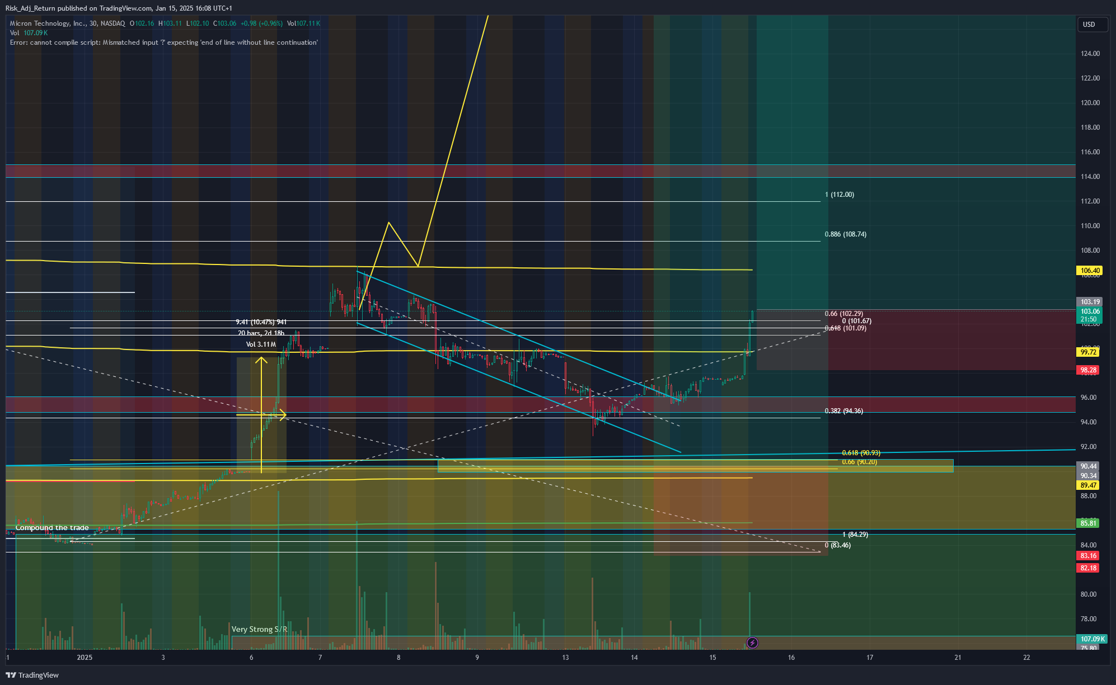The width and height of the screenshot is (1116, 685).
Task: Click the 2025 date axis label
Action: [x=85, y=658]
